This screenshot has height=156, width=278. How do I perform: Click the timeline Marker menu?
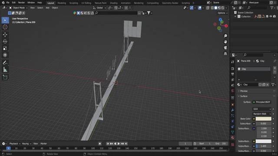(43, 144)
